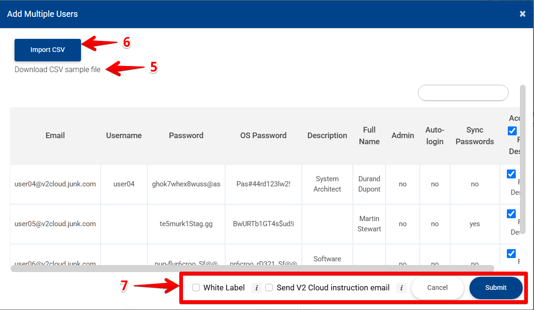The height and width of the screenshot is (310, 534).
Task: Click the horizontal scrollbar under the table
Action: click(252, 268)
